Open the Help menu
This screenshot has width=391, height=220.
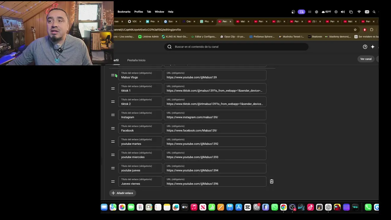(170, 12)
